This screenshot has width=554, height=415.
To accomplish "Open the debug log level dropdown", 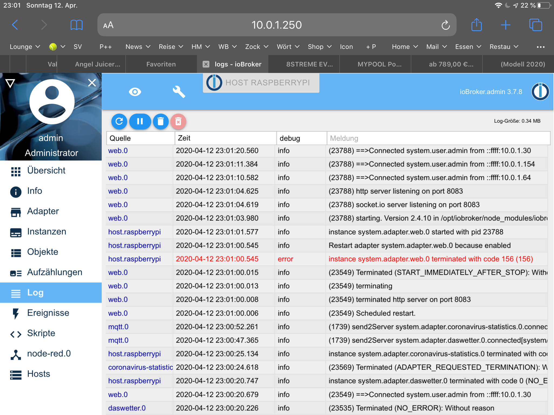I will pyautogui.click(x=301, y=138).
